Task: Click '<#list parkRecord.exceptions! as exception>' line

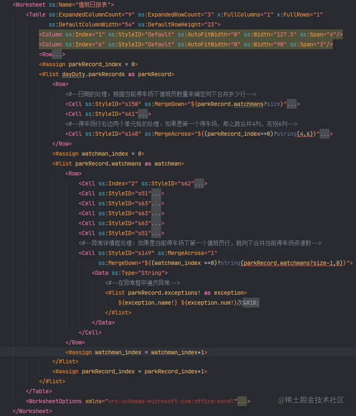Action: tap(176, 293)
